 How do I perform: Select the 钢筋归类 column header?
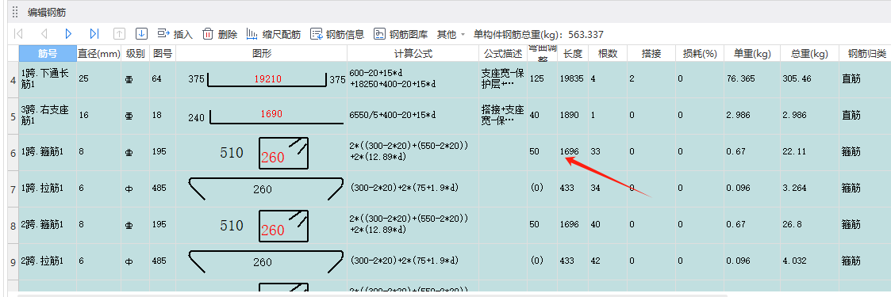coord(865,53)
